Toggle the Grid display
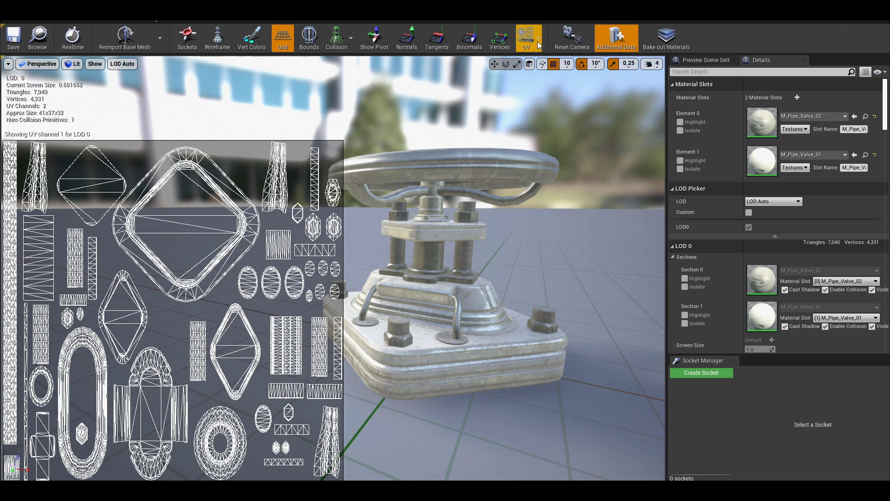Screen dimensions: 890x501 283,38
